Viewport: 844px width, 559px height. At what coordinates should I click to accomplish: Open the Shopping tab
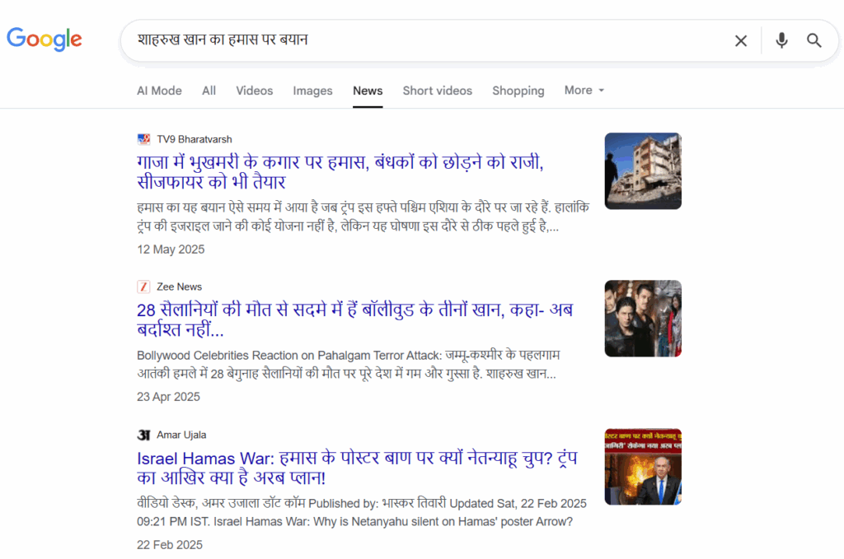coord(518,91)
